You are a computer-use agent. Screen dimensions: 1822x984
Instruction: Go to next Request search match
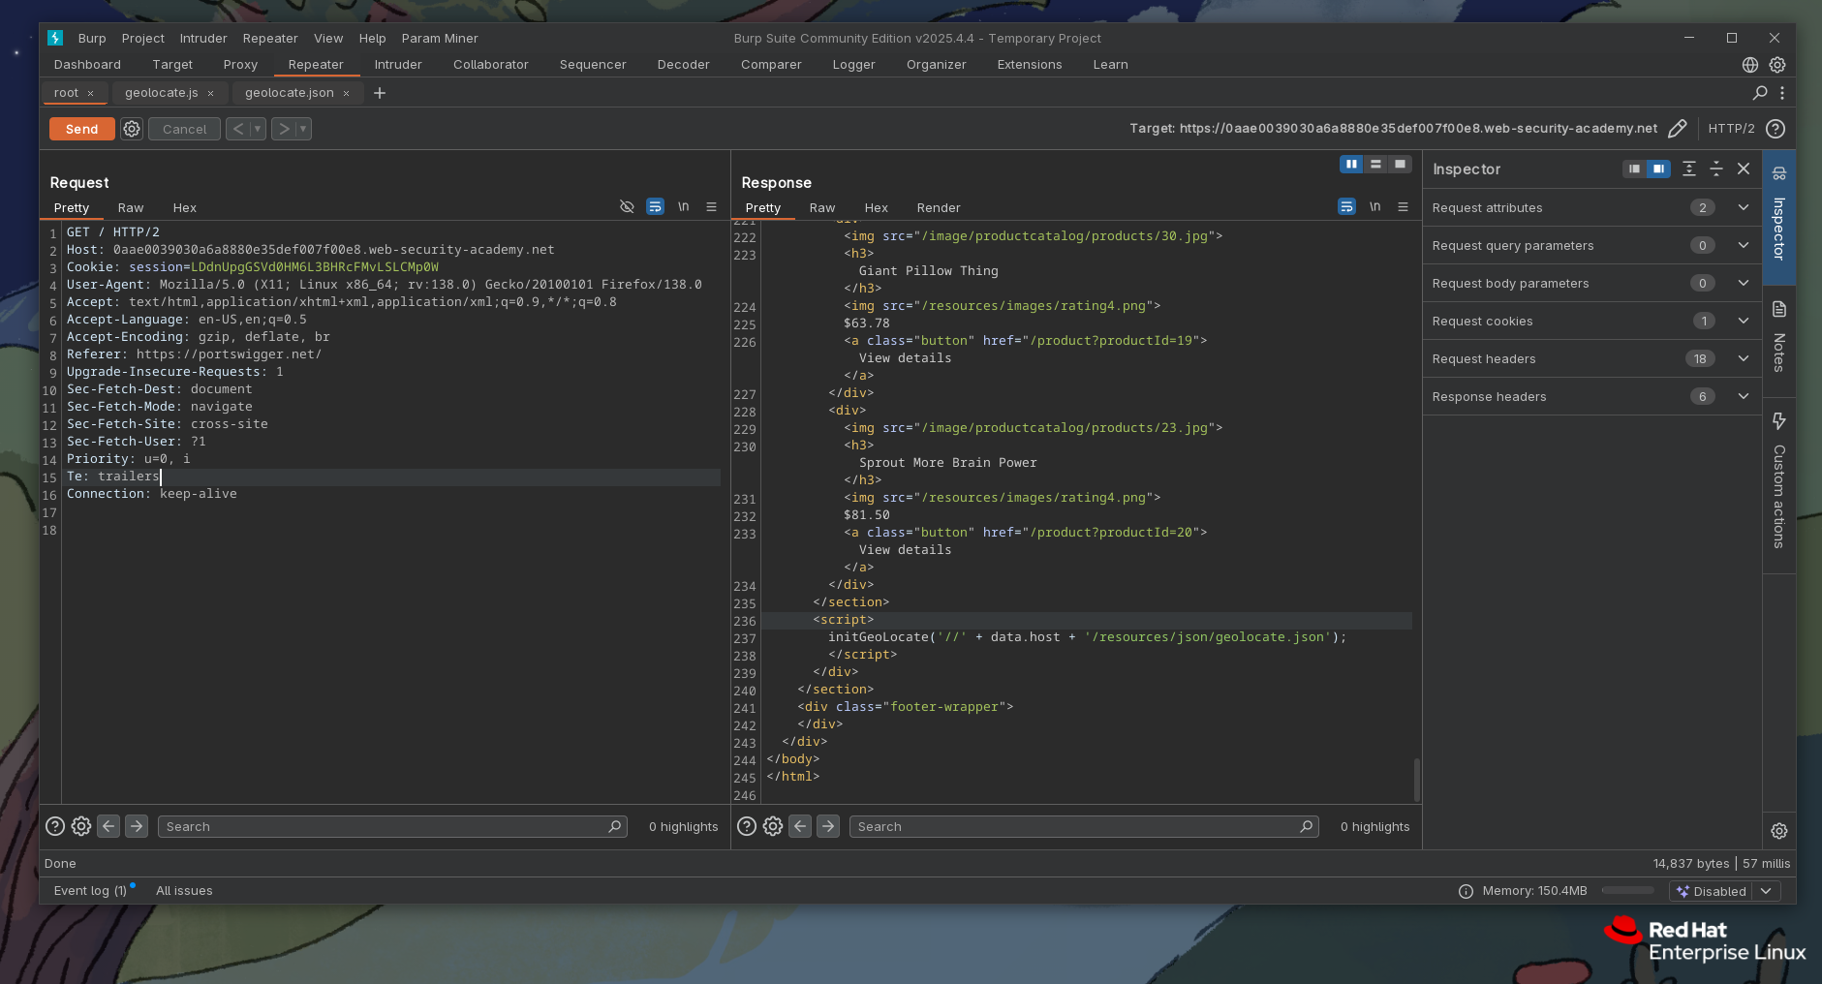click(137, 826)
